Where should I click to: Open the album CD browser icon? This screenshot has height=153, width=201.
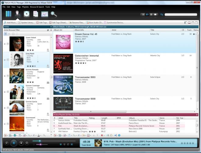point(26,14)
